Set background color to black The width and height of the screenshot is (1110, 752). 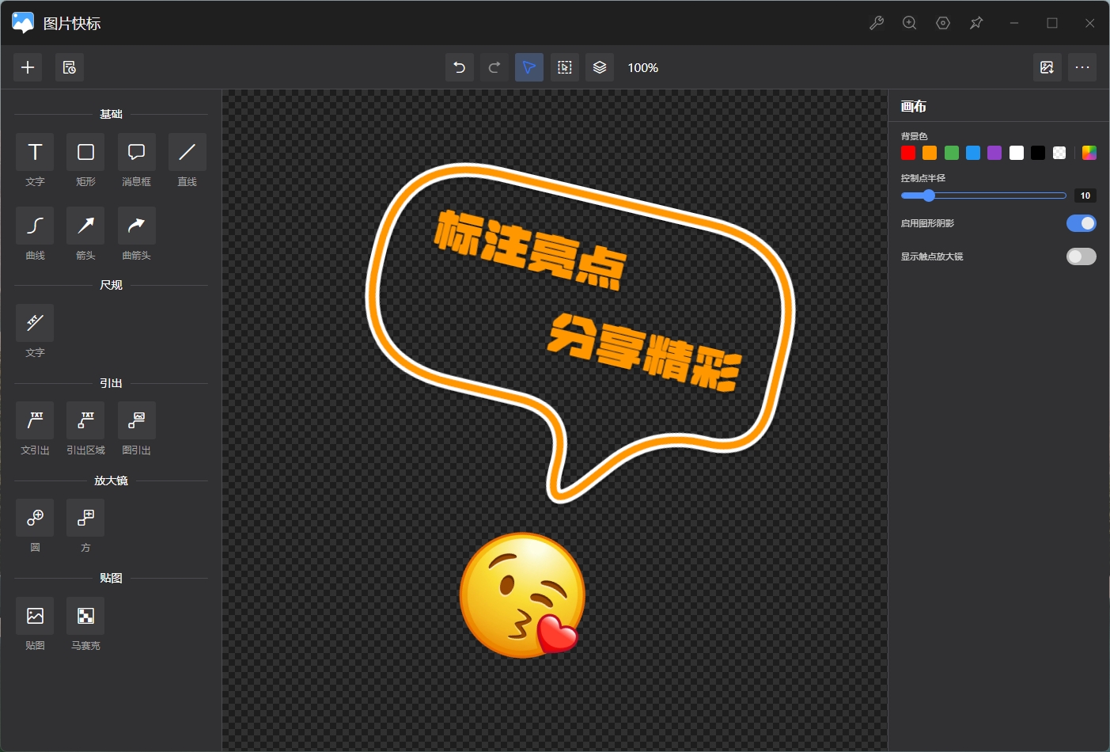tap(1038, 153)
